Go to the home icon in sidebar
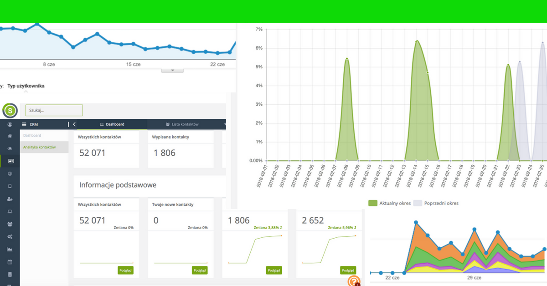Screen dimensions: 547x286 pyautogui.click(x=10, y=136)
